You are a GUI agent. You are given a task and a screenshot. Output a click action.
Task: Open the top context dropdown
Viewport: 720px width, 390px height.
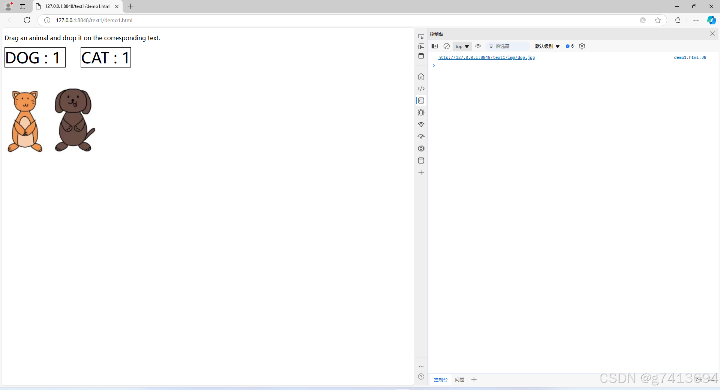pos(462,46)
